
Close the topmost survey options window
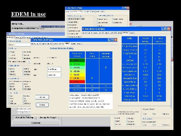pyautogui.click(x=127, y=8)
